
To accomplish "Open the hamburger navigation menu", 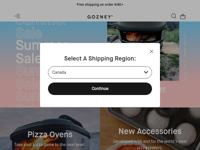I will pos(17,16).
